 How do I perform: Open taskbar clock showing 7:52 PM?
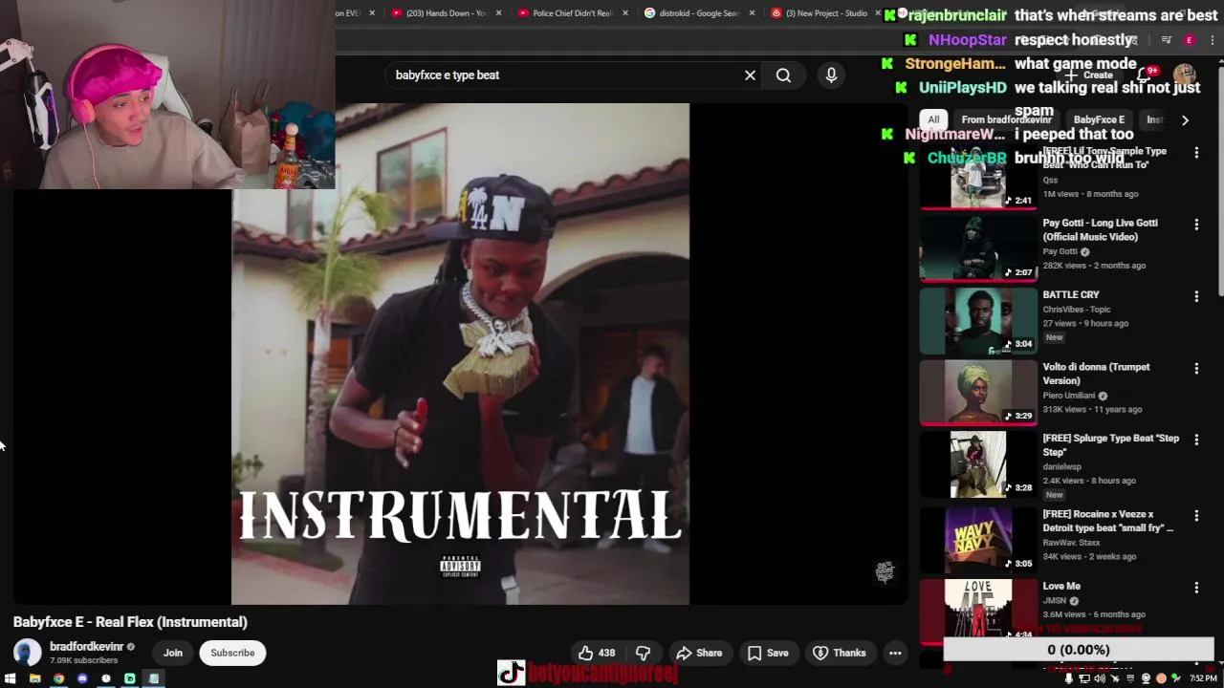tap(1203, 678)
